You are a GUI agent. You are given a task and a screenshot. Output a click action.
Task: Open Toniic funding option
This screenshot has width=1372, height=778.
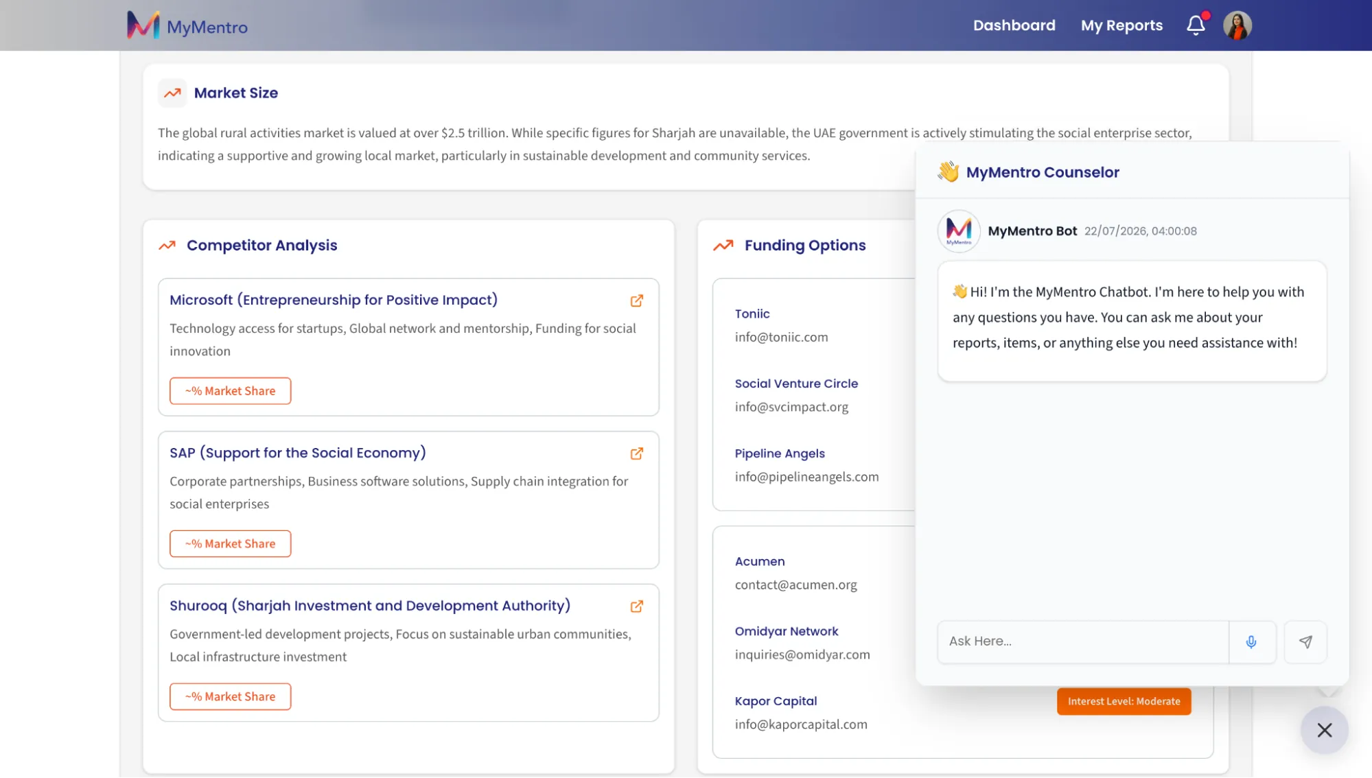pos(752,314)
